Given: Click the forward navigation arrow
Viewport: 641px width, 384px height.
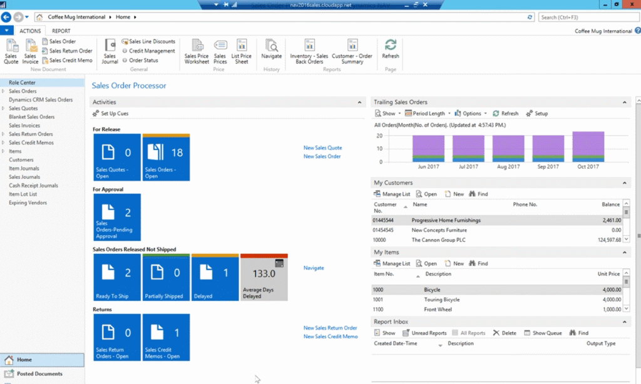Looking at the screenshot, I should point(18,17).
